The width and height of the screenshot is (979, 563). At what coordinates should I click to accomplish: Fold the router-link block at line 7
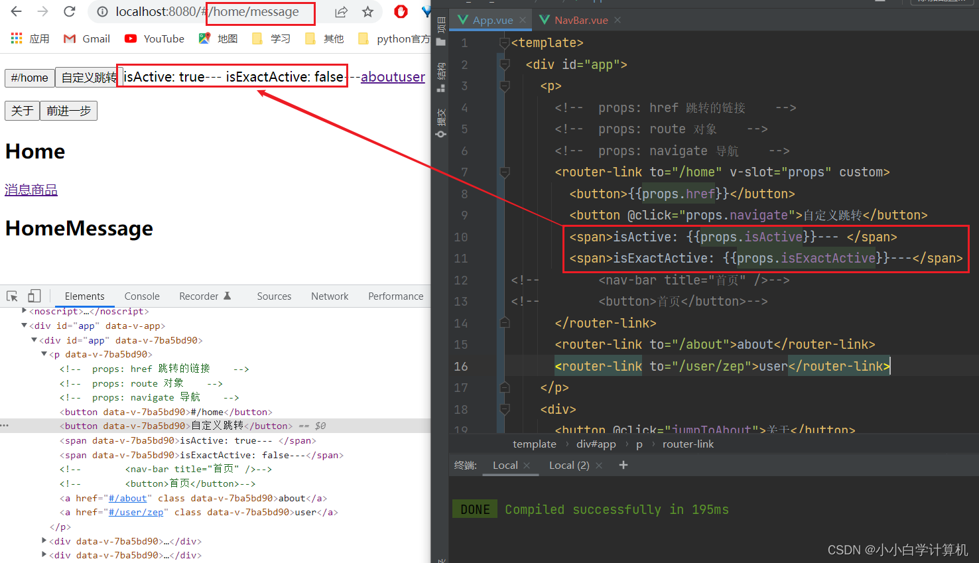pos(505,172)
